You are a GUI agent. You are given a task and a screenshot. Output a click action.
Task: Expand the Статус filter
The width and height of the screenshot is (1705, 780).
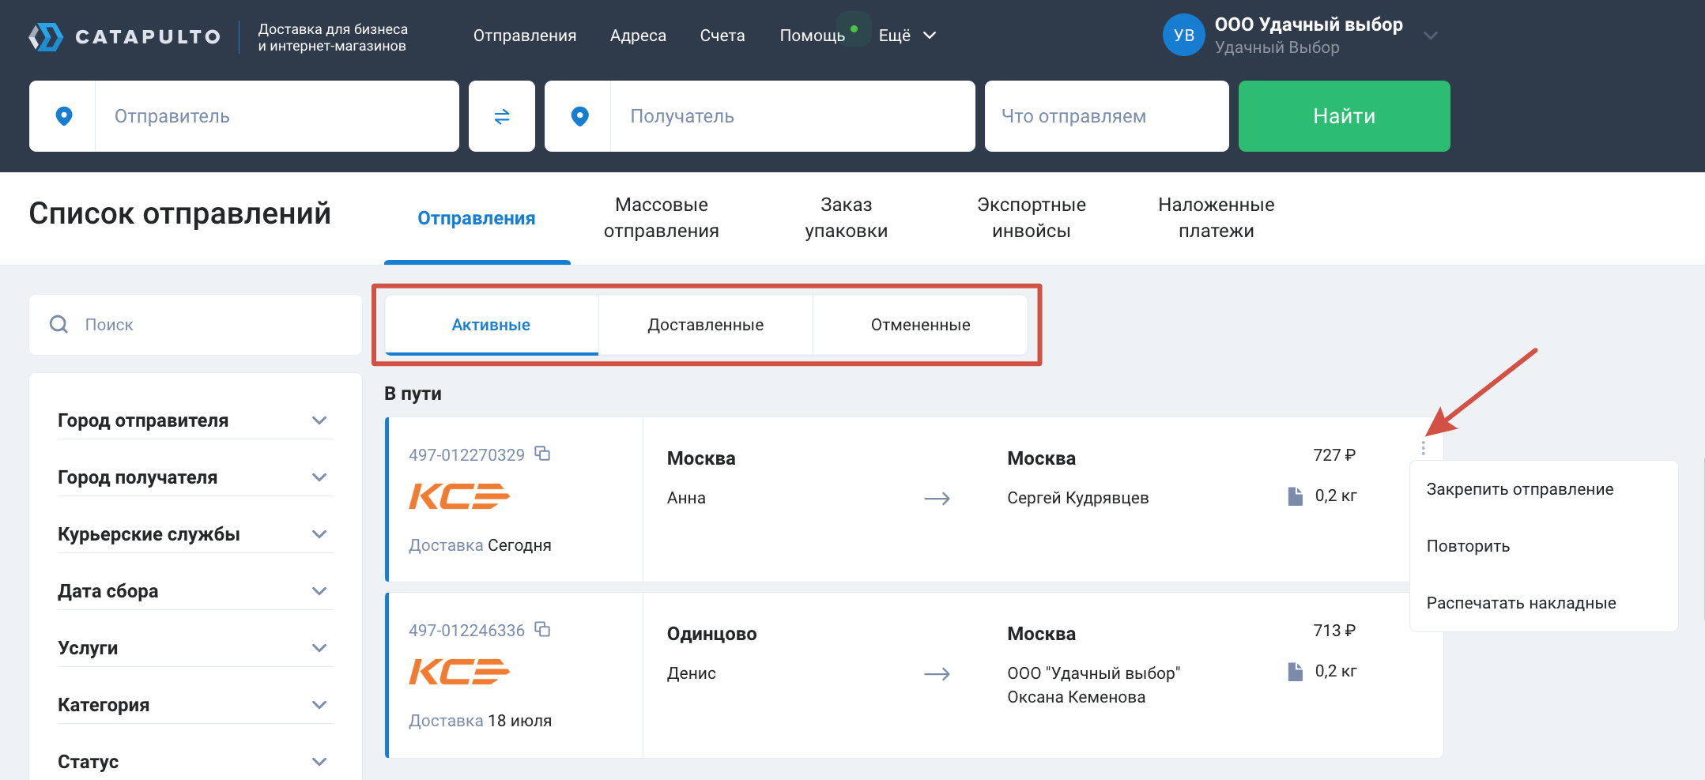[x=195, y=762]
